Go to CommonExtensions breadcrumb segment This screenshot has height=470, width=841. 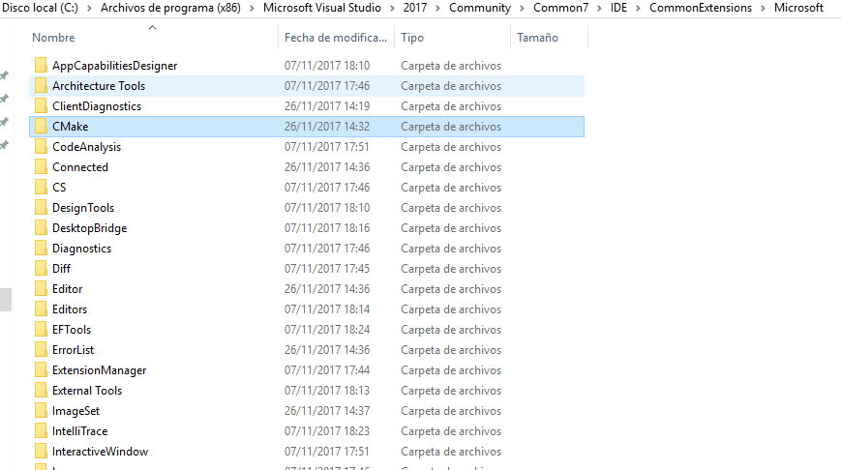click(x=701, y=8)
